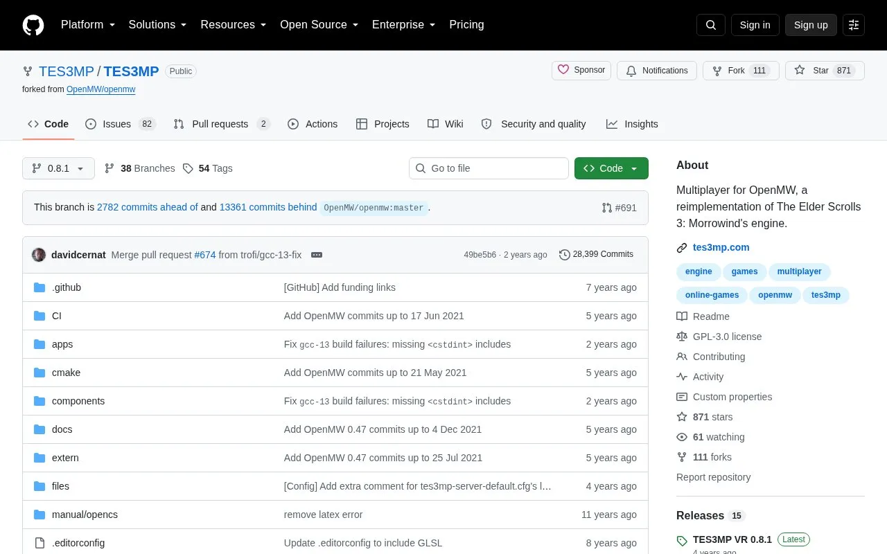Open pull request #691 link

pos(620,208)
